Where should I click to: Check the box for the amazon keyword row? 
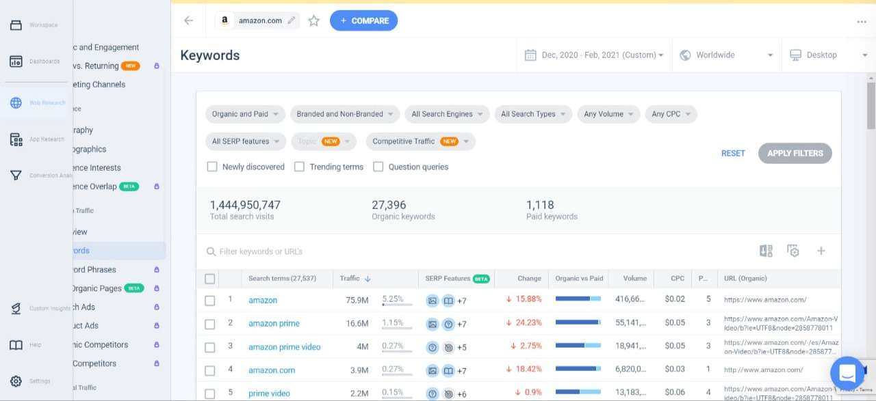click(x=210, y=300)
